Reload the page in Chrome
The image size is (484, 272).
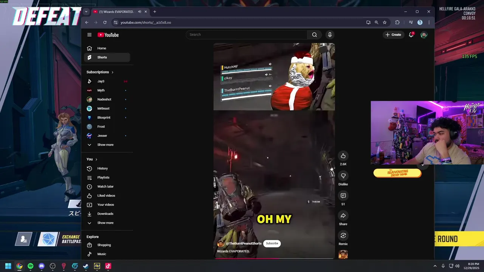pyautogui.click(x=105, y=22)
